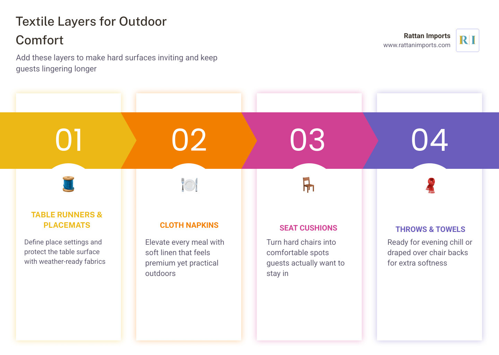Click the 'Ready for evening chill' description
Viewport: 499px width, 355px height.
coord(430,252)
